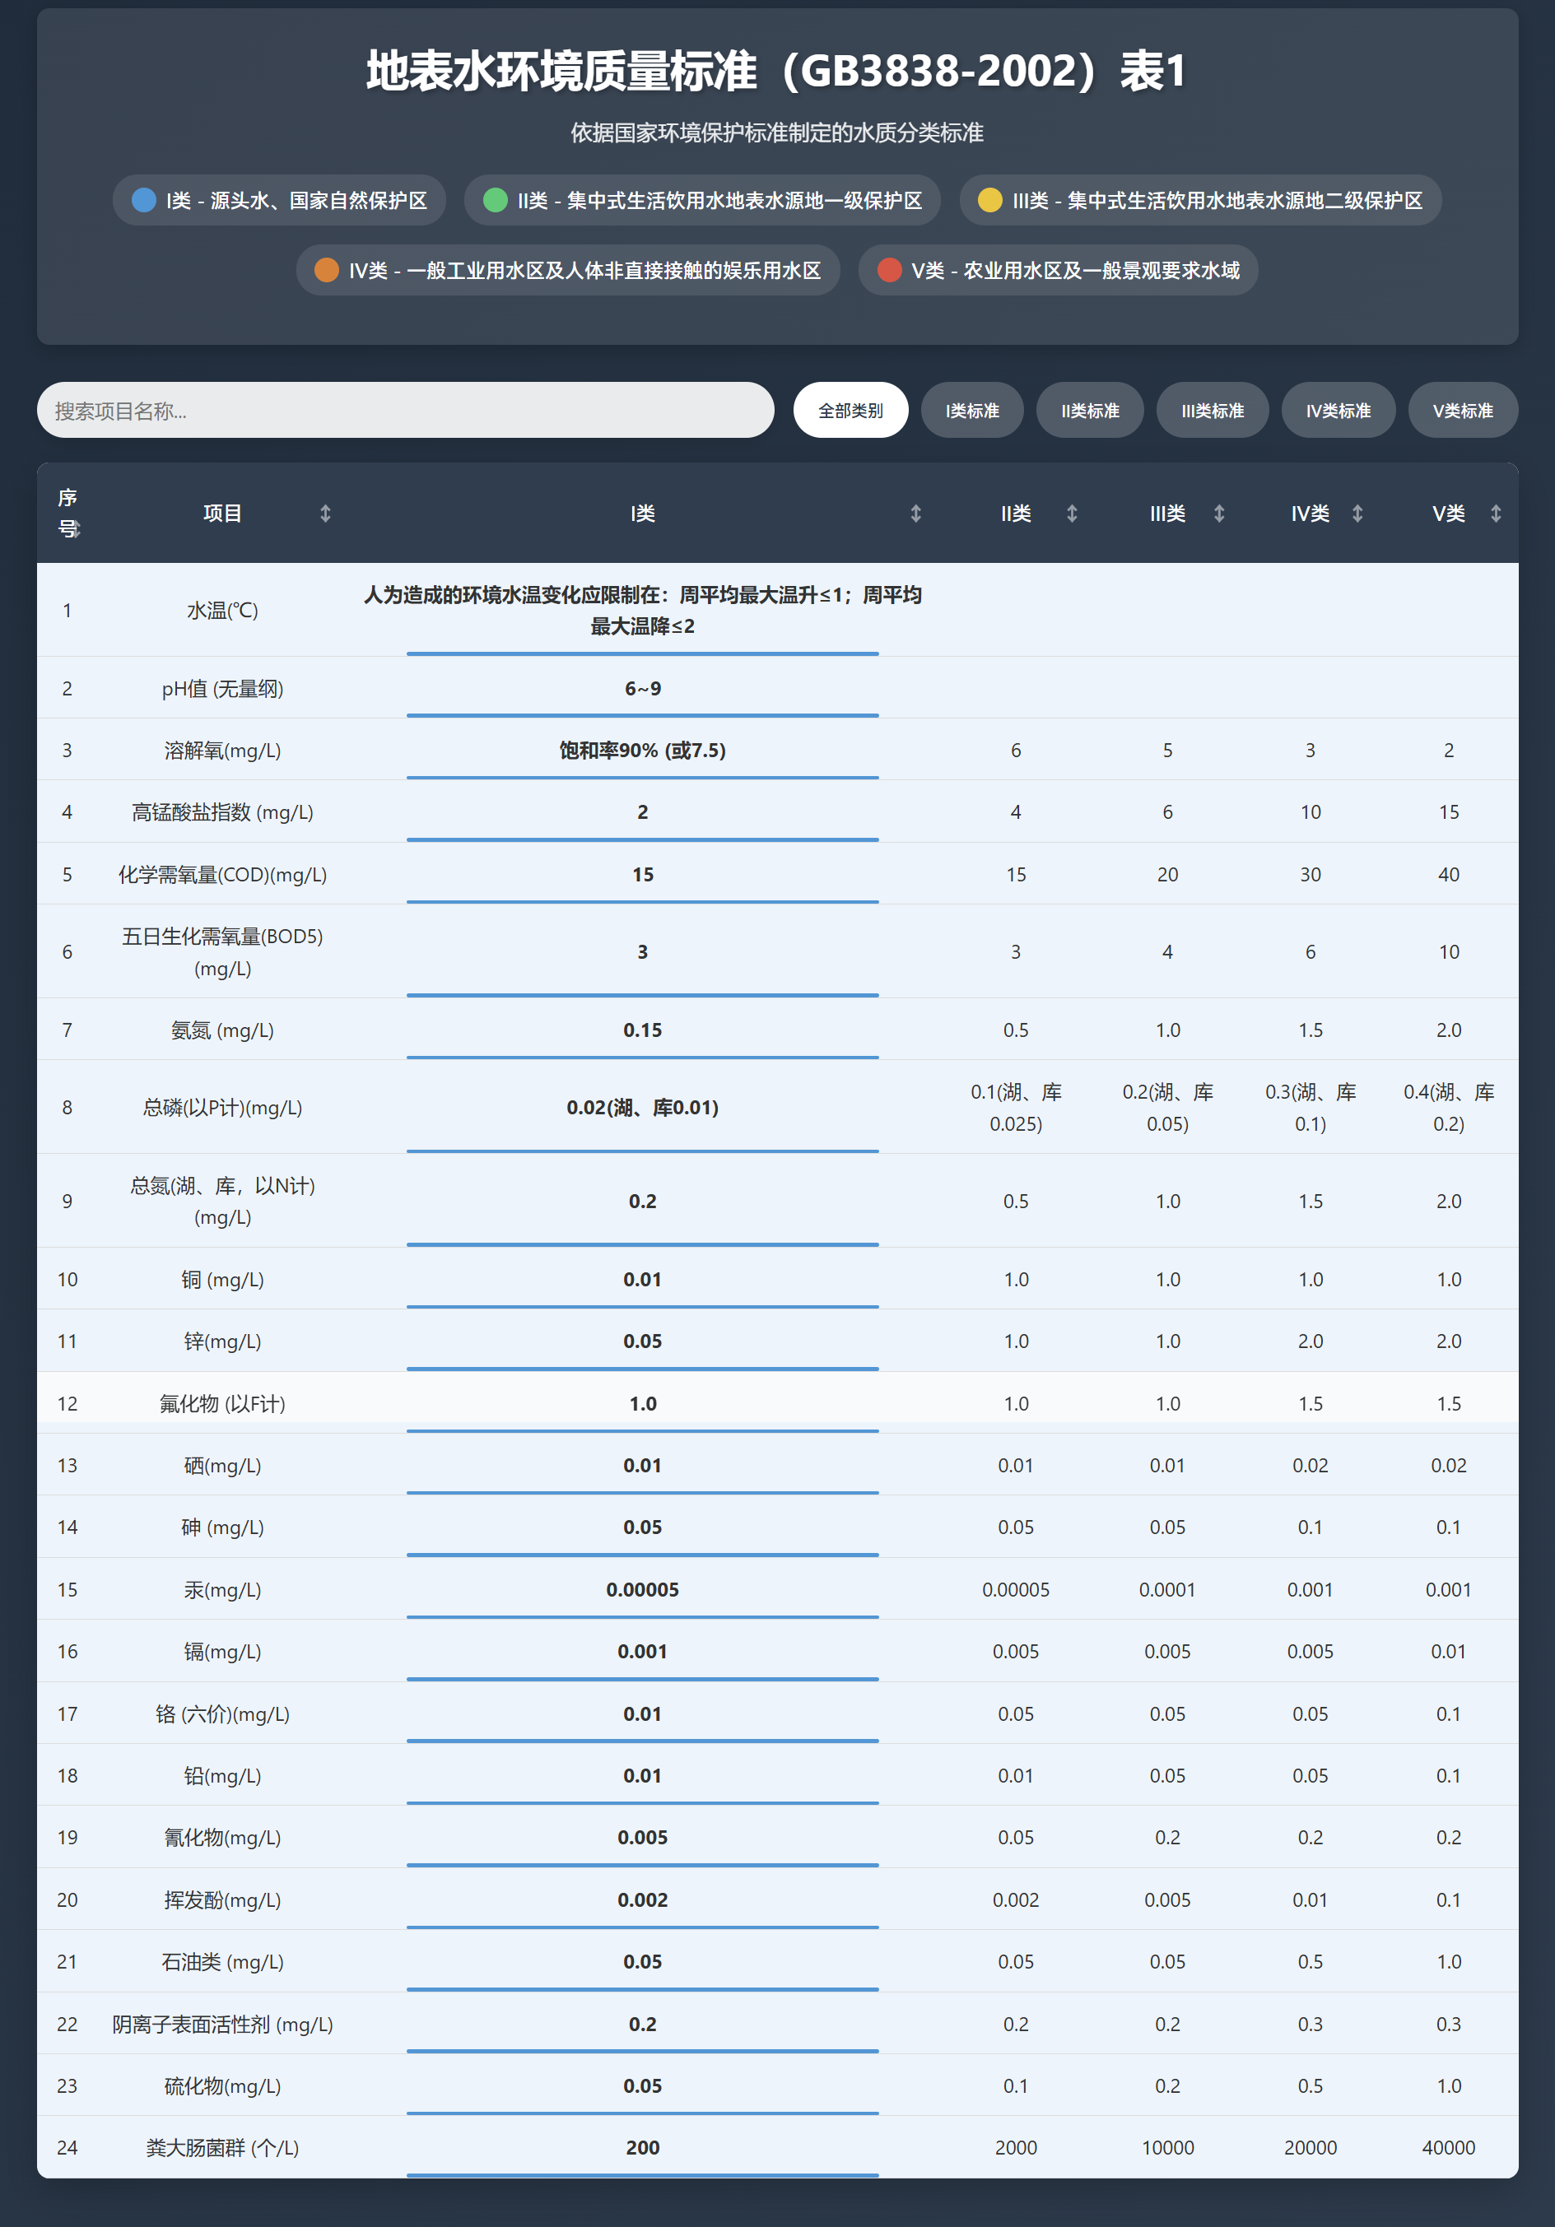Click sort arrow beside 项目 header

[326, 513]
